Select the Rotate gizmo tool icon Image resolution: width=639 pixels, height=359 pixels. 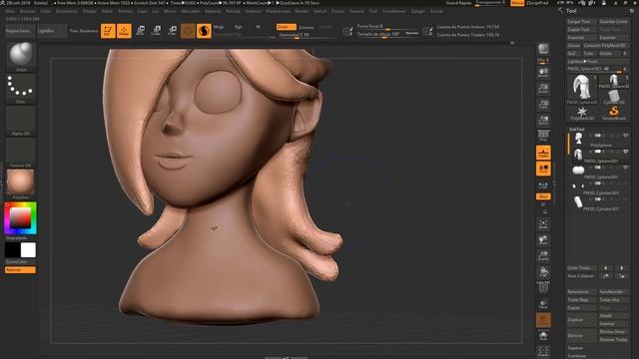click(x=173, y=31)
